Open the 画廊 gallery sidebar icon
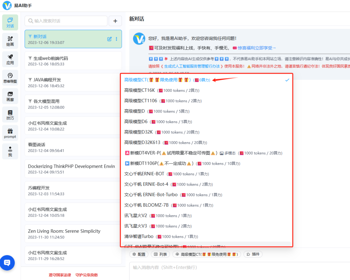350x280 pixels. (x=10, y=96)
